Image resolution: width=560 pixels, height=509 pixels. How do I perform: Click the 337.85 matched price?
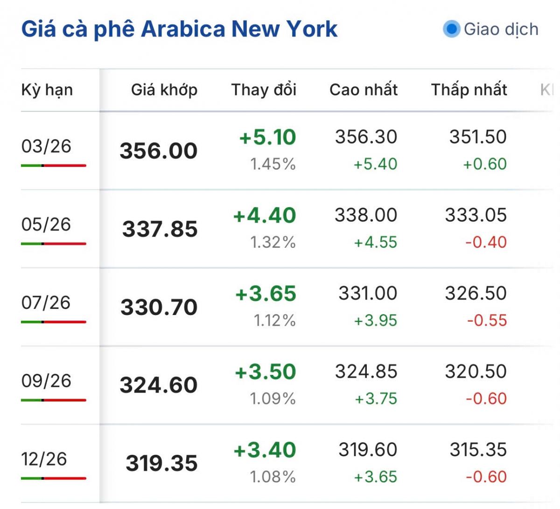(160, 229)
